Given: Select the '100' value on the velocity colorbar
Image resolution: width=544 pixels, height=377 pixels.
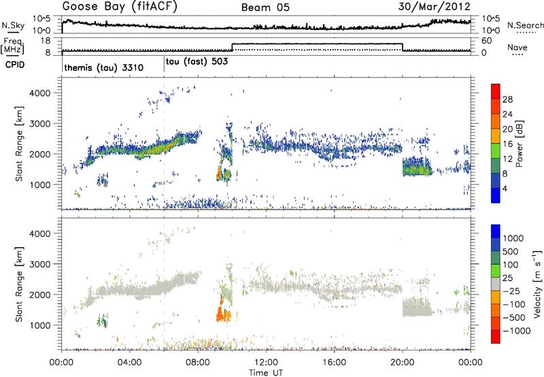Looking at the screenshot, I should pos(511,265).
